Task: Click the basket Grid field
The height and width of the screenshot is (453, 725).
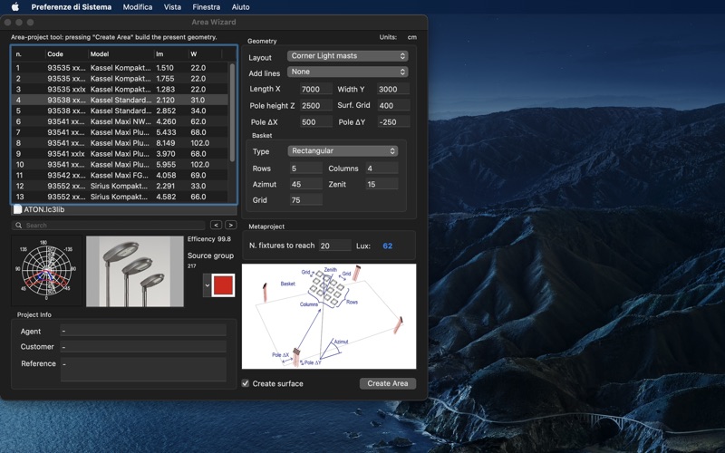Action: [x=306, y=200]
